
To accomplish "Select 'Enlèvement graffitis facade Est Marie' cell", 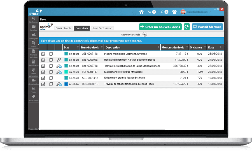I will (x=125, y=78).
